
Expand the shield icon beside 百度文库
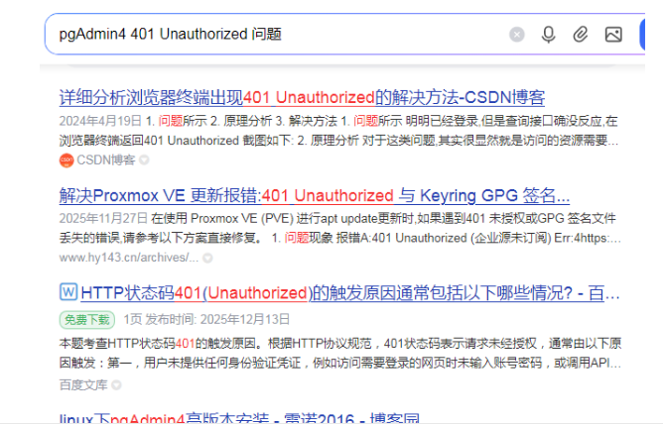pos(116,385)
